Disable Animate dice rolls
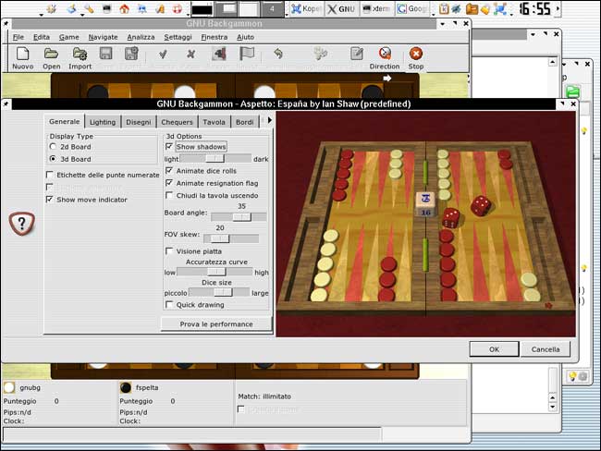 pyautogui.click(x=169, y=171)
